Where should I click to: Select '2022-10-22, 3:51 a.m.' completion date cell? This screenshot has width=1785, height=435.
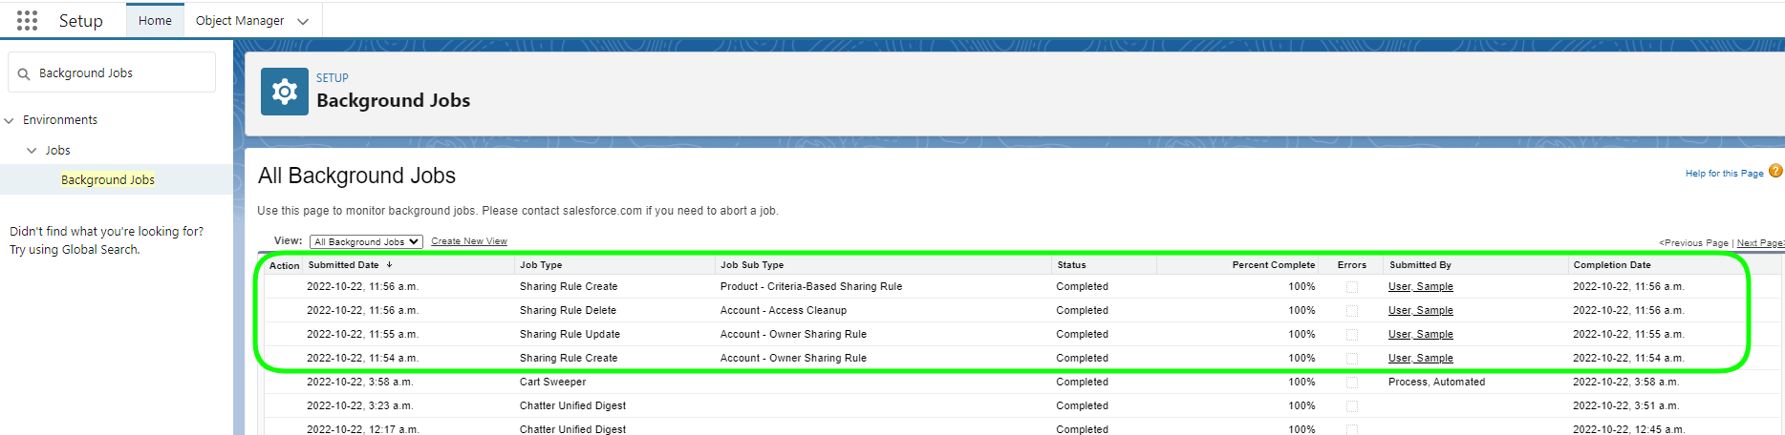tap(1625, 406)
